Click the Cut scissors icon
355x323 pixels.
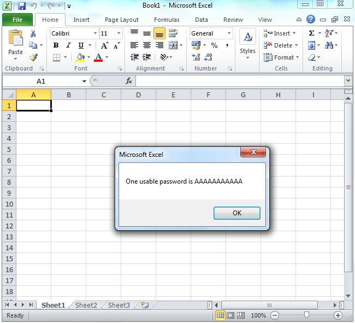click(x=33, y=33)
